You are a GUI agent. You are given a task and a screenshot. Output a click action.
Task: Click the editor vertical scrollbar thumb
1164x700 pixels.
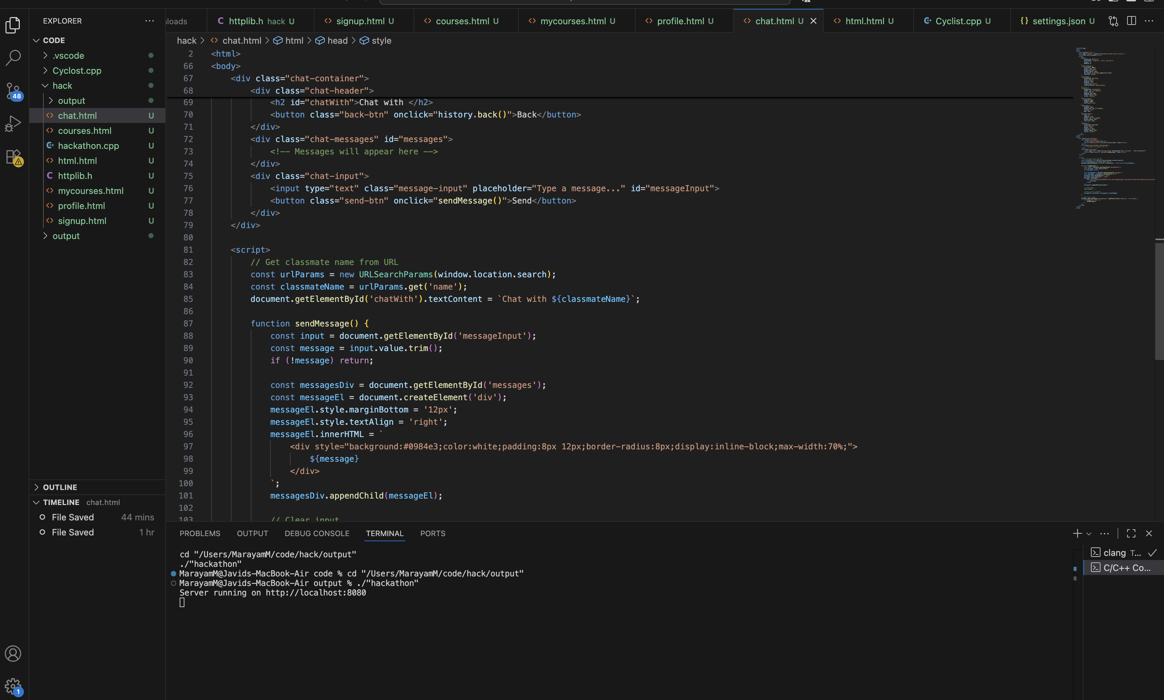1159,302
